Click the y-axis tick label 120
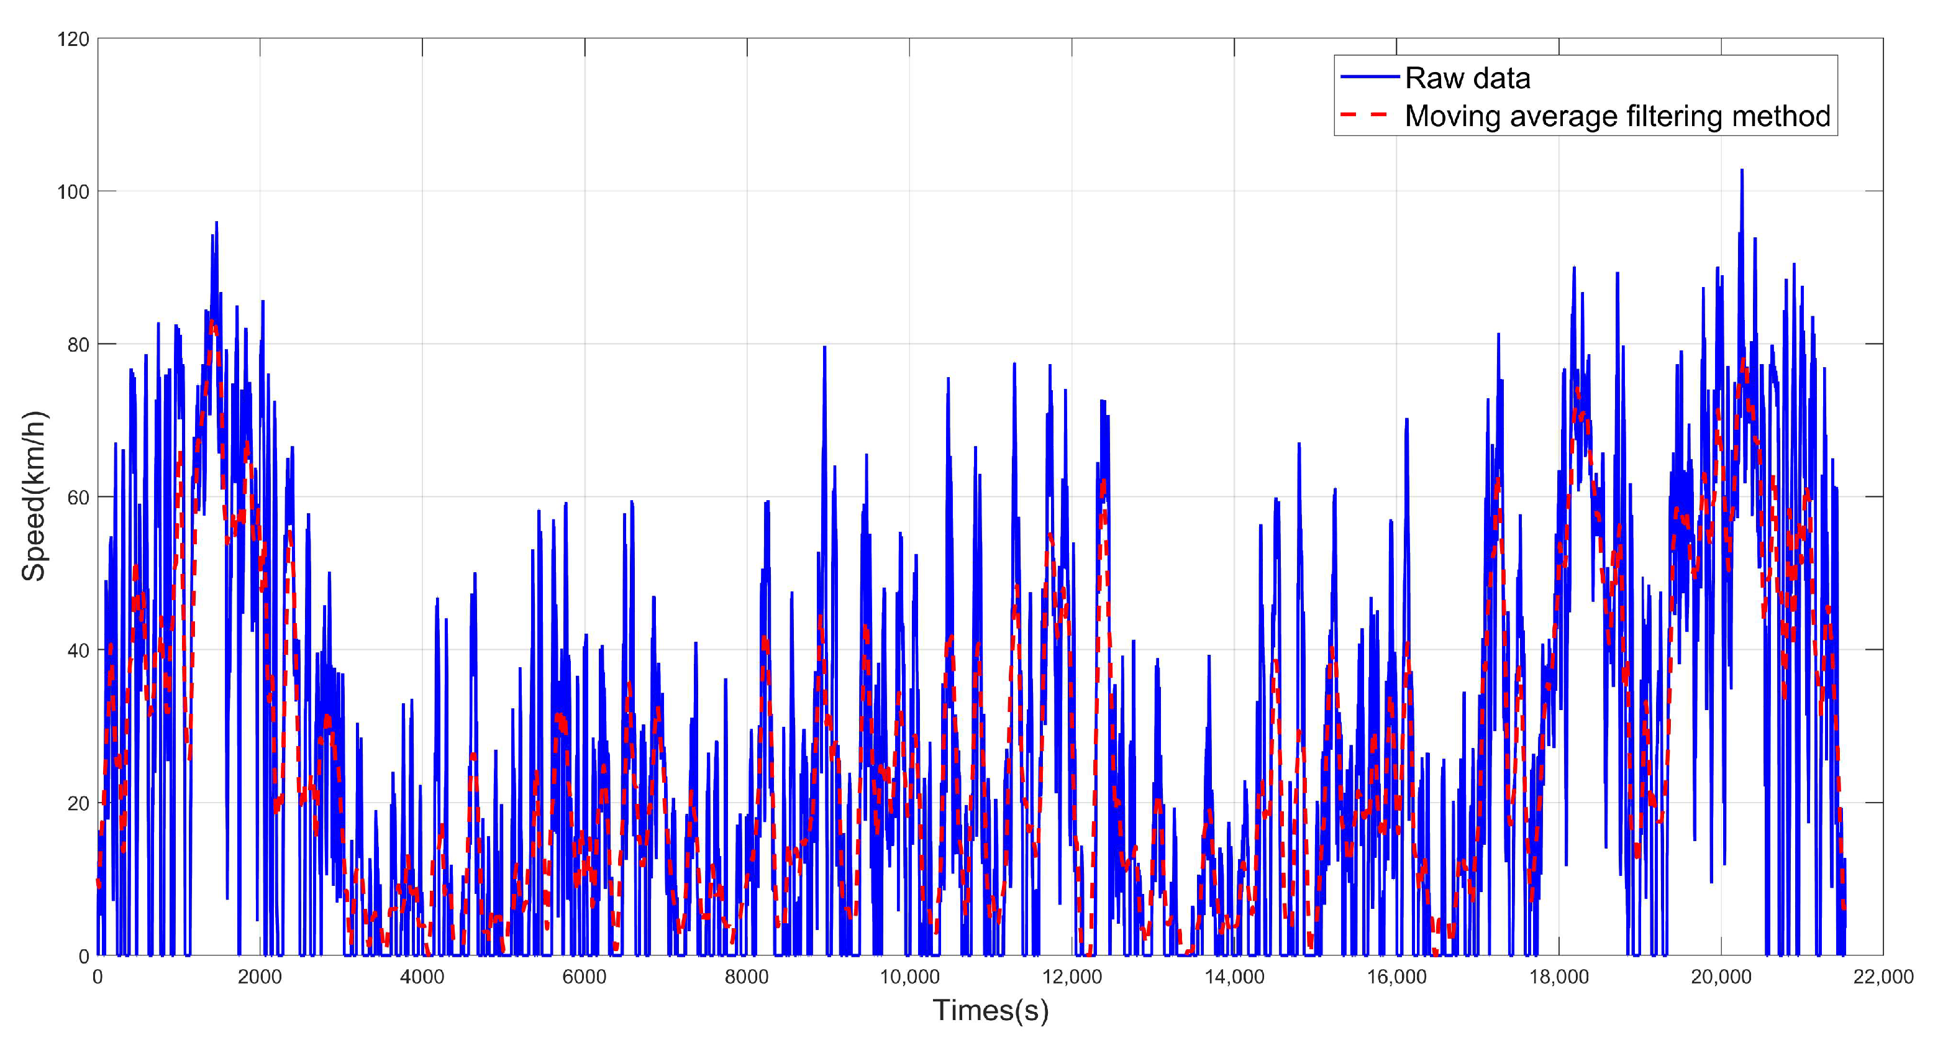 point(73,39)
